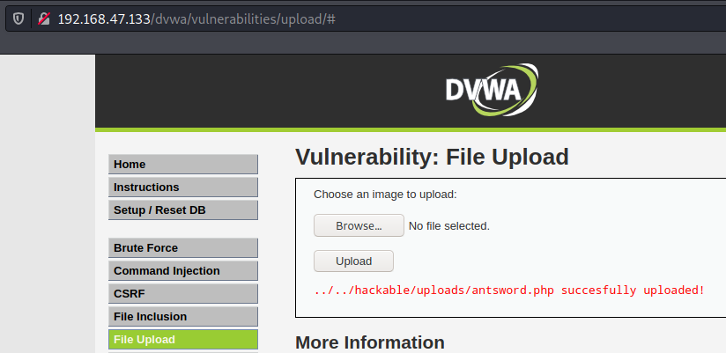Open File Inclusion vulnerability

(x=182, y=317)
